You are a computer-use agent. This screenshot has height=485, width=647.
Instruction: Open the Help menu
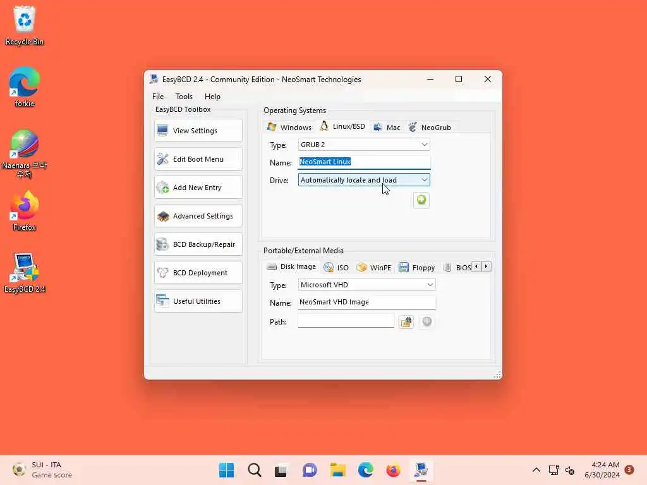tap(212, 97)
